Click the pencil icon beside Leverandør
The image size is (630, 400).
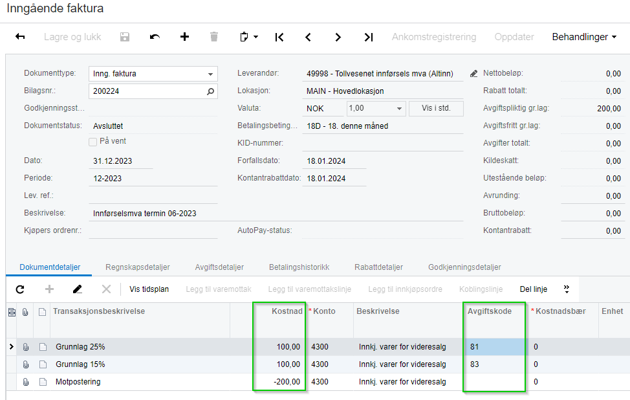click(x=473, y=74)
